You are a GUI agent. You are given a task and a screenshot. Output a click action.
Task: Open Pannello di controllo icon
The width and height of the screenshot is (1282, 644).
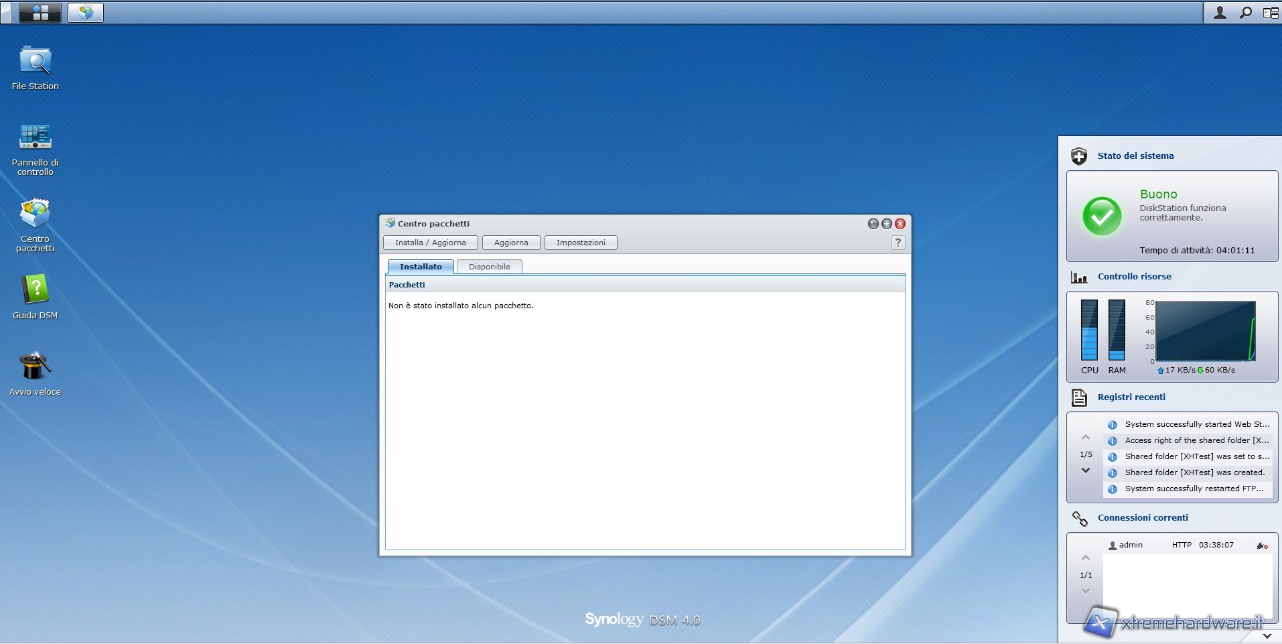click(x=35, y=137)
